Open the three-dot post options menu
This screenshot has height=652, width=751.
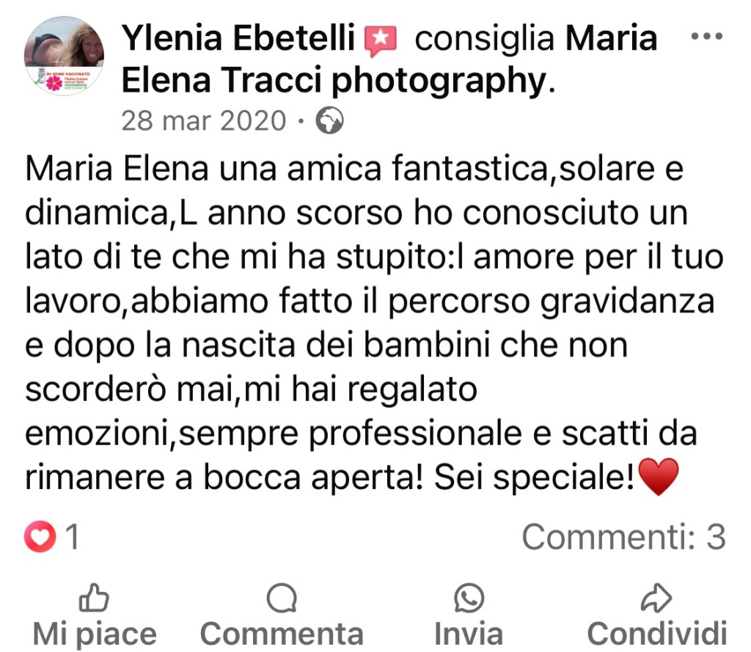pyautogui.click(x=707, y=36)
